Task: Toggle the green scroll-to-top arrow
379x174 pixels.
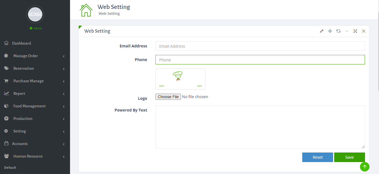Action: click(x=364, y=166)
